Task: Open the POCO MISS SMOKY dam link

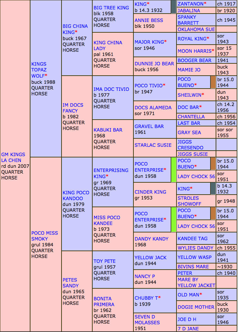Action: 44,236
